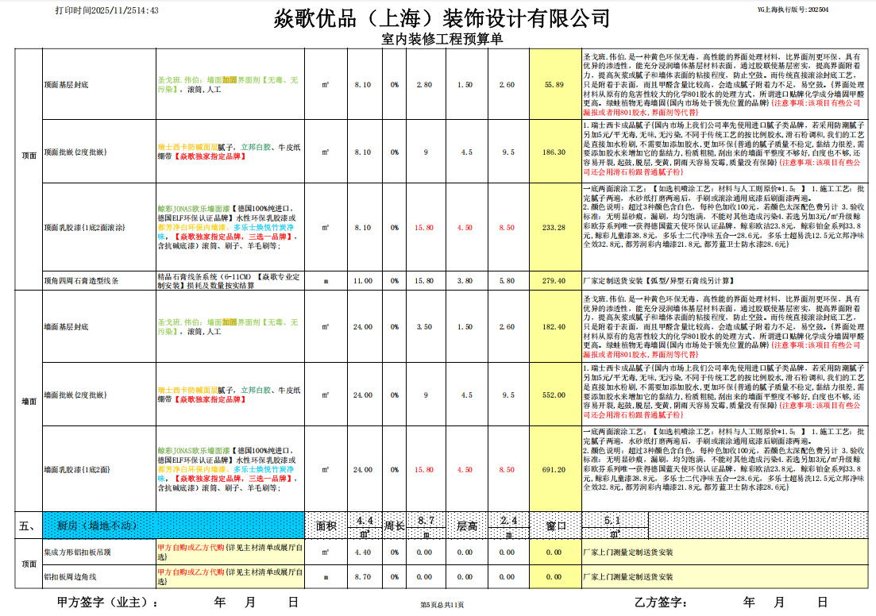Select the 186.30 total amount cell
This screenshot has width=876, height=616.
click(554, 152)
